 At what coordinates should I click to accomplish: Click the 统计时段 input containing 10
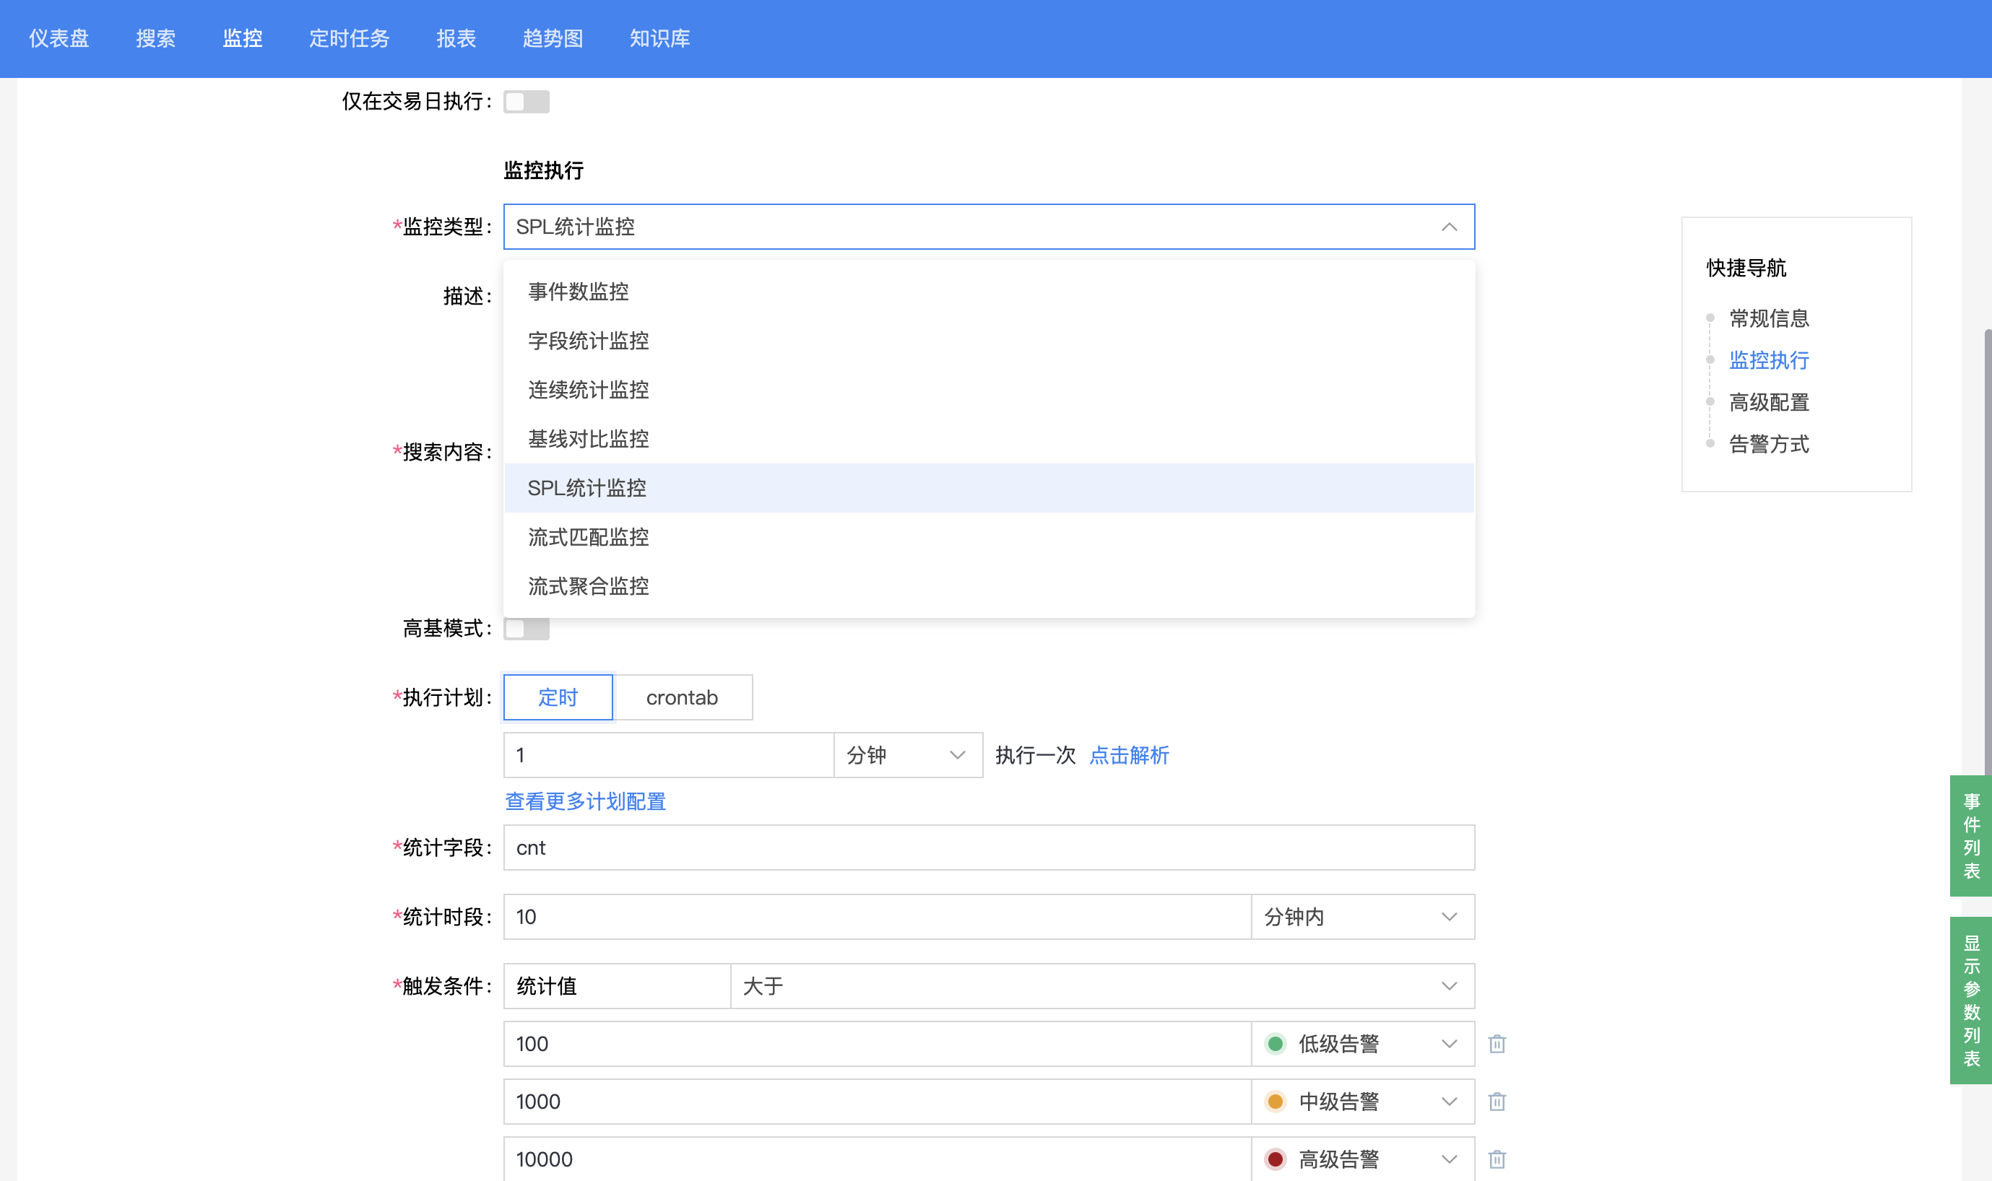click(x=878, y=917)
